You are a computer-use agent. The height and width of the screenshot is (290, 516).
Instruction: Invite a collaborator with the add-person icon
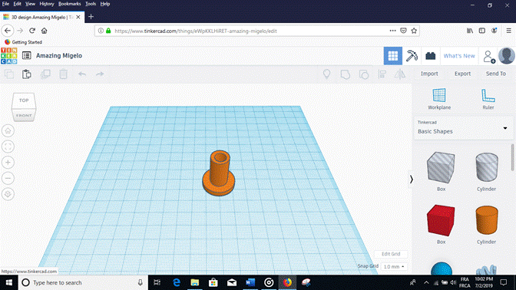(x=489, y=57)
